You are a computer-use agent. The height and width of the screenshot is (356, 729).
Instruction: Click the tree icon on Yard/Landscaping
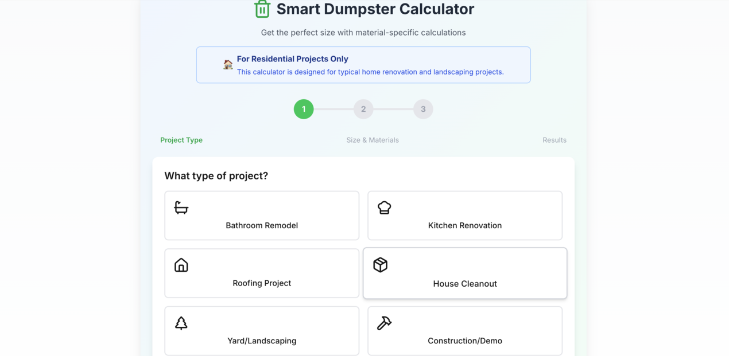tap(181, 323)
